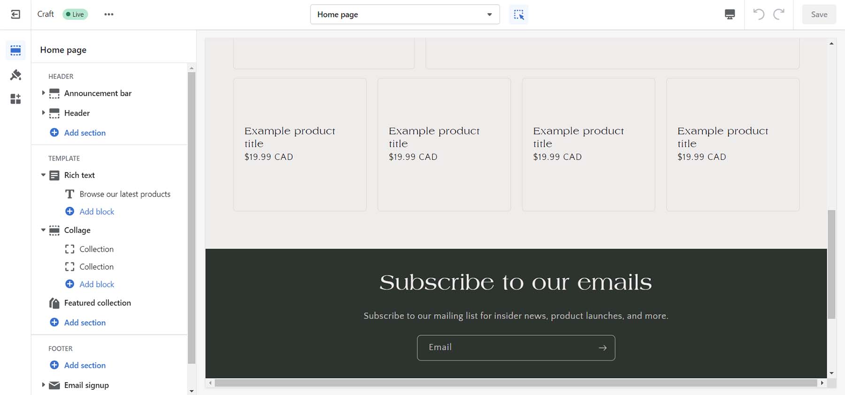
Task: Click plus icon beside Footer Add section
Action: click(54, 365)
